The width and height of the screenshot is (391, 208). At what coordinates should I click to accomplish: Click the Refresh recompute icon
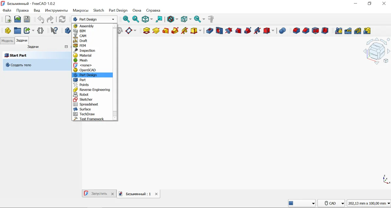point(62,19)
